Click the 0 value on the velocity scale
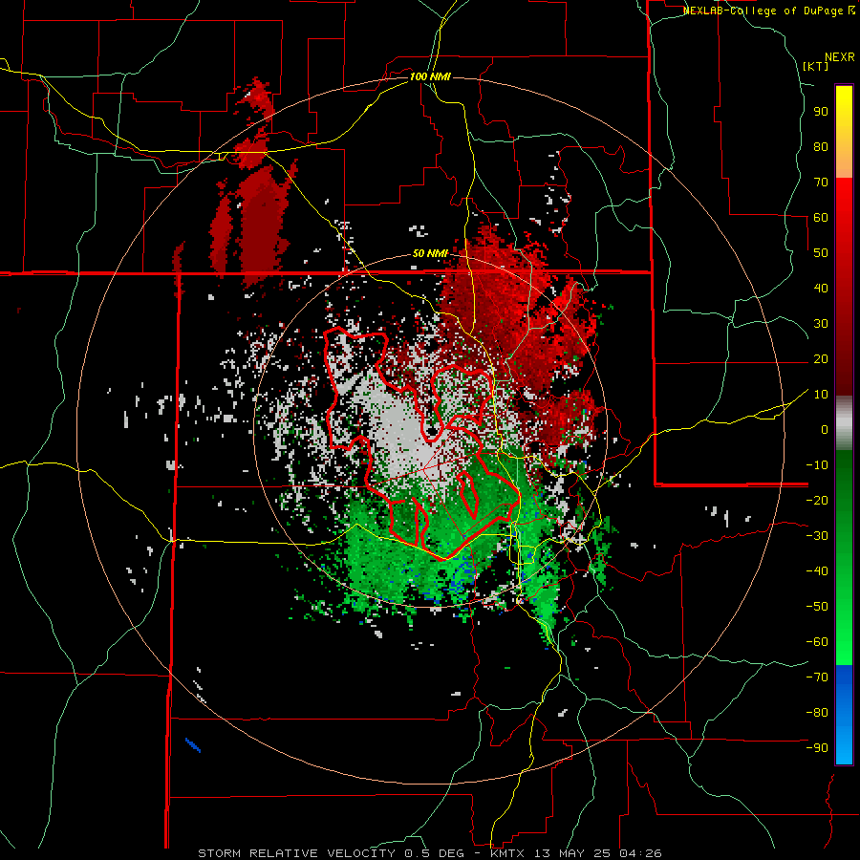This screenshot has height=860, width=860. pos(825,429)
